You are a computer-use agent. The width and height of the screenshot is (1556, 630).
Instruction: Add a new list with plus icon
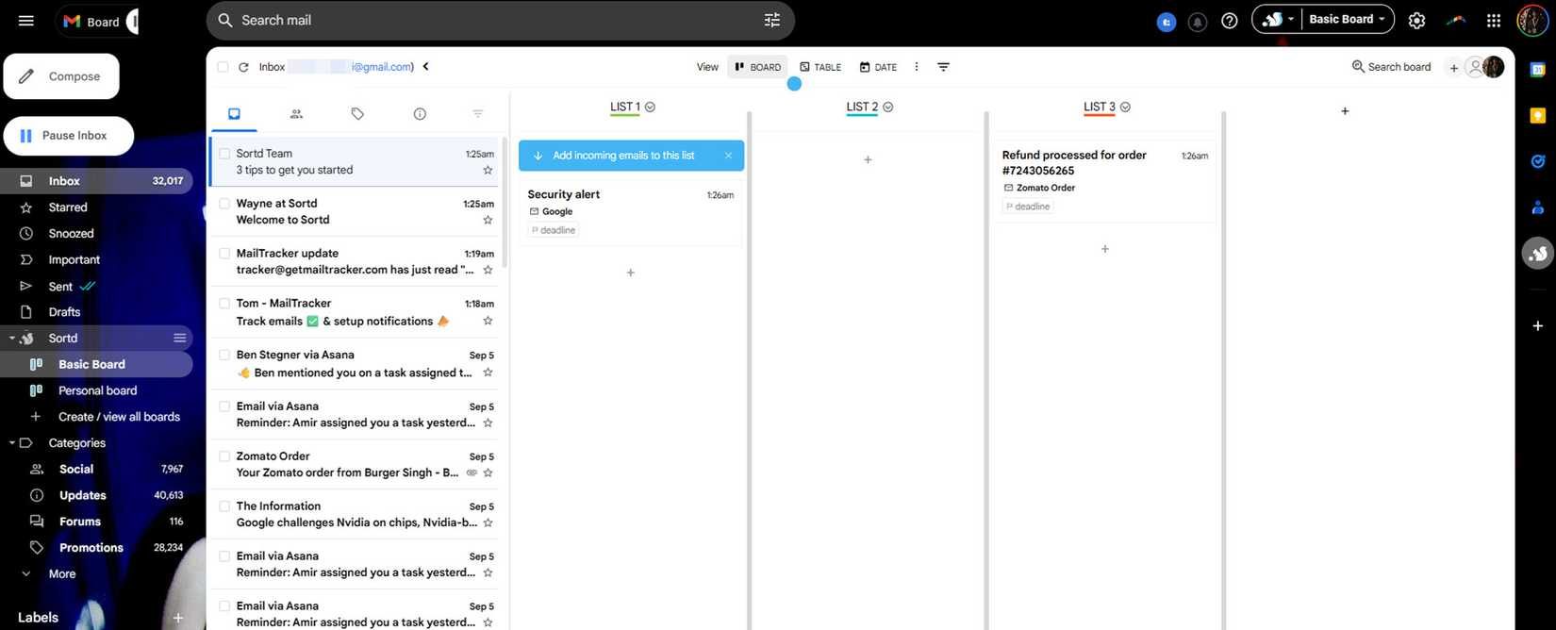pos(1345,111)
